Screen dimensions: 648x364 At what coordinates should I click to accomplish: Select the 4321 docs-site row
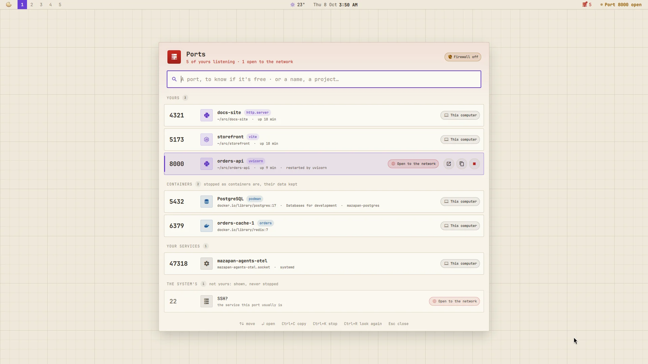(x=324, y=115)
